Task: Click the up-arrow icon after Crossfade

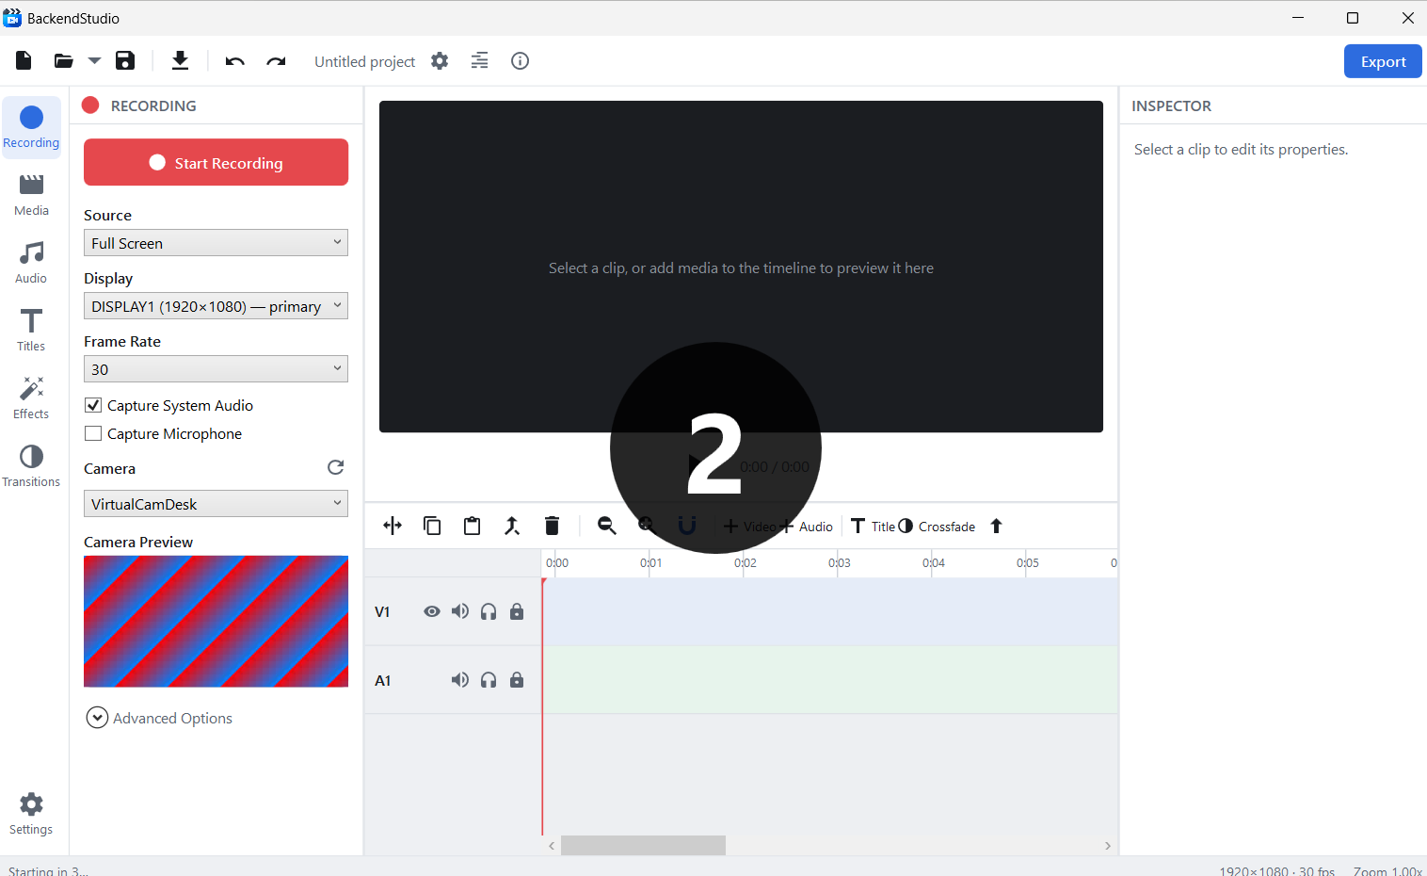Action: [x=996, y=526]
